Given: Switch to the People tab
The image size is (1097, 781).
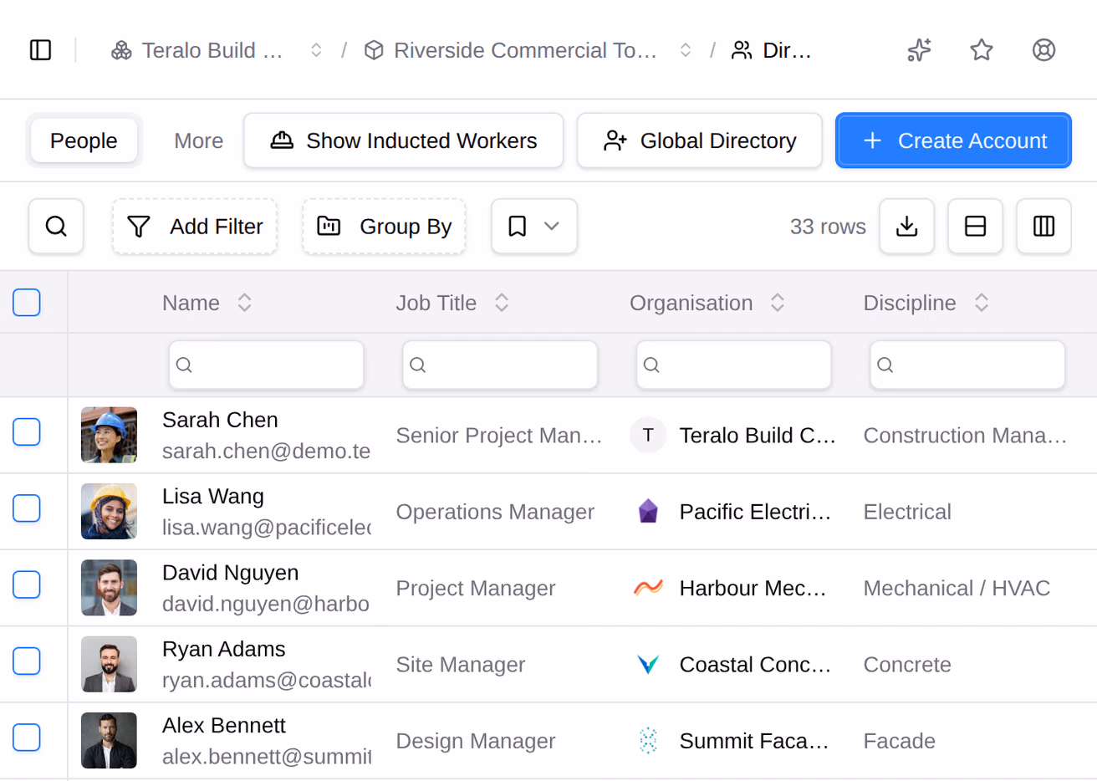Looking at the screenshot, I should [84, 140].
